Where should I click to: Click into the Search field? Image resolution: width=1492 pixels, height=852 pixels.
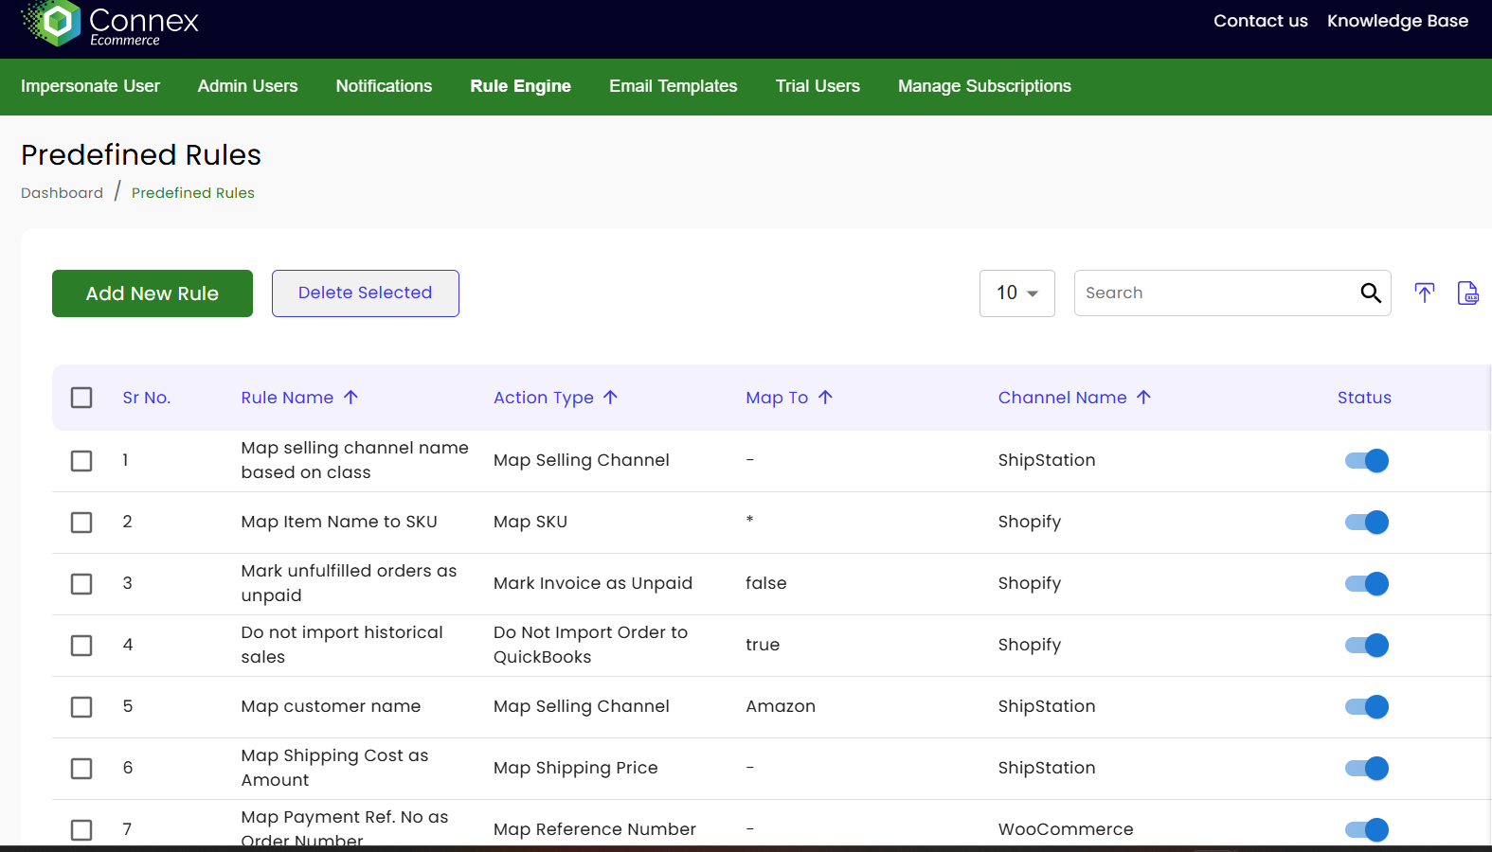tap(1217, 293)
